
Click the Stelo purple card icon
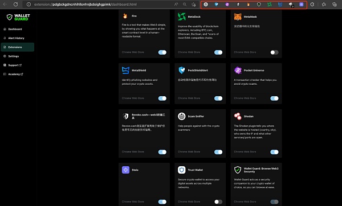click(125, 170)
